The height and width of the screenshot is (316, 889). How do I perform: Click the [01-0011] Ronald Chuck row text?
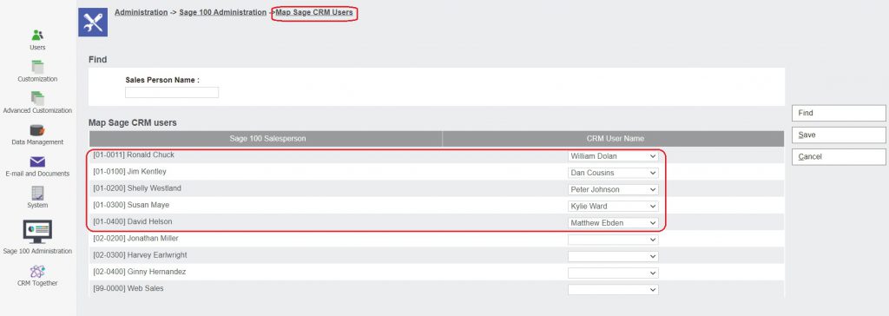(x=133, y=155)
